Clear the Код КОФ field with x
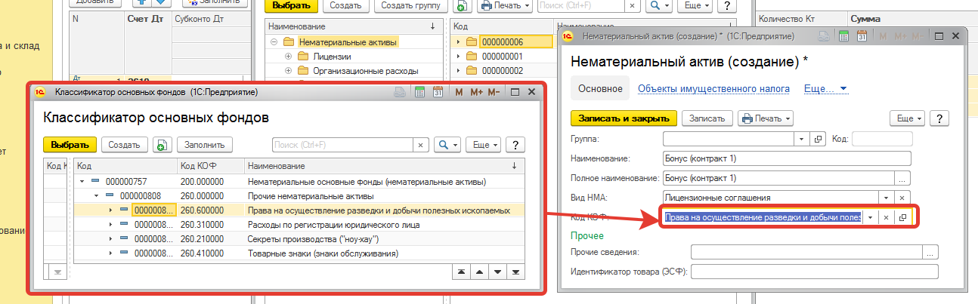This screenshot has width=978, height=304. [886, 217]
